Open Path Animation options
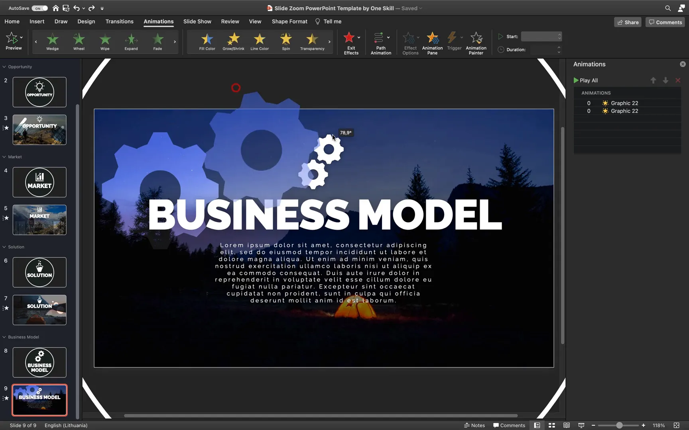The image size is (689, 430). coord(381,43)
